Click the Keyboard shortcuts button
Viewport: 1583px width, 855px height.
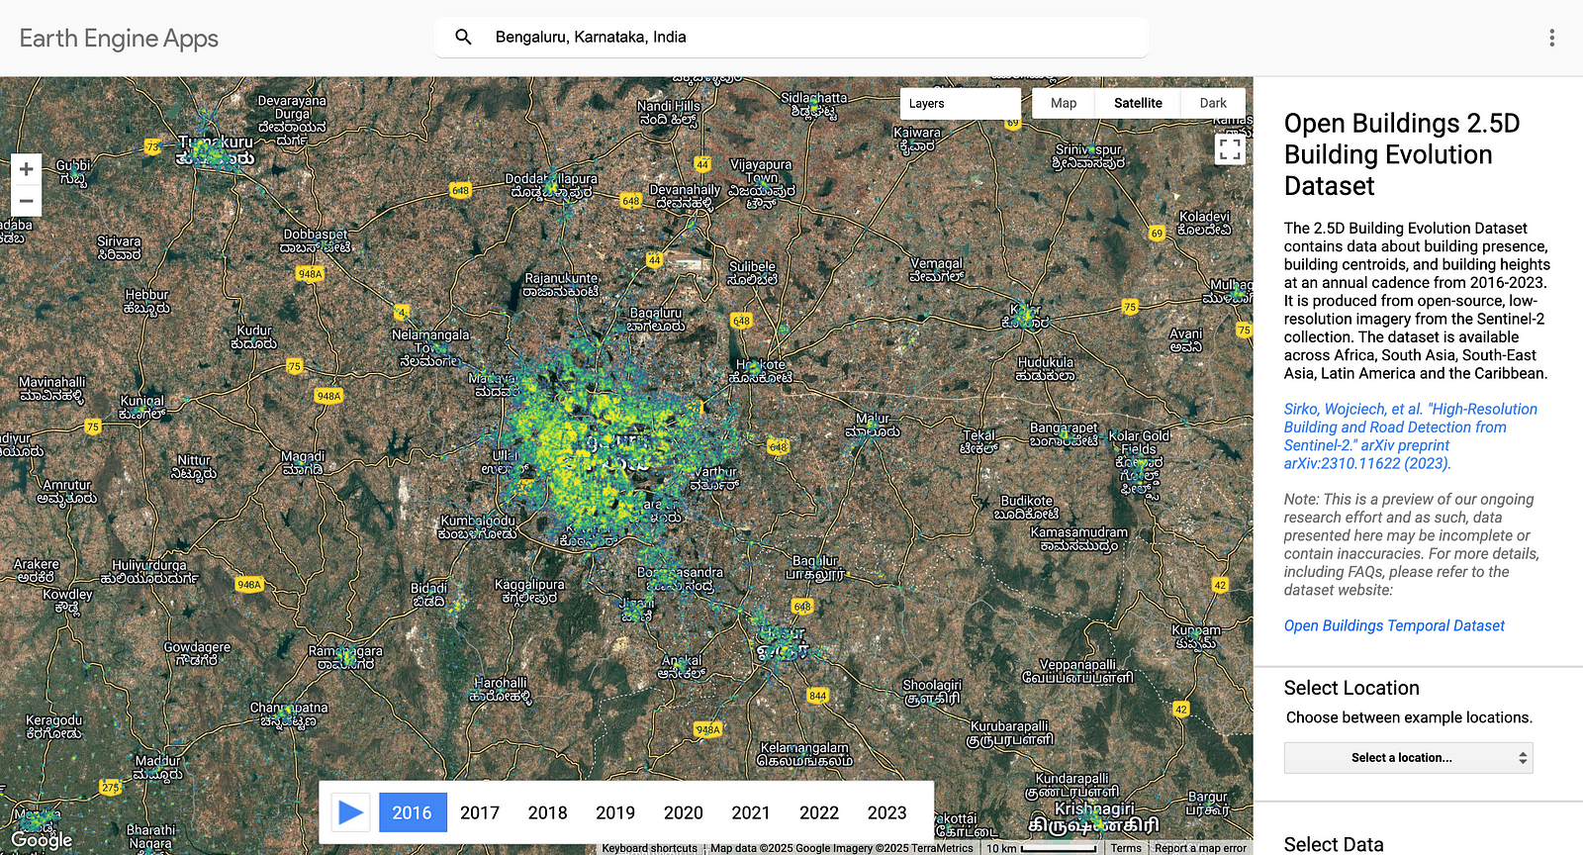(650, 848)
